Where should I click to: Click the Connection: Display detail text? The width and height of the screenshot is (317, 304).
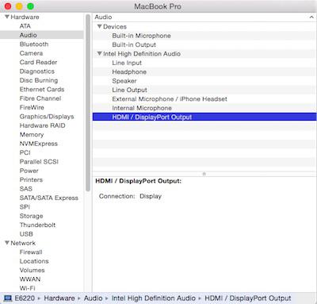pyautogui.click(x=130, y=196)
